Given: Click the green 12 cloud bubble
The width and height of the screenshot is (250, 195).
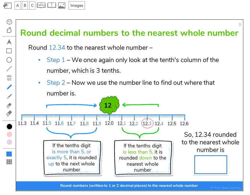Looking at the screenshot, I should pos(109,105).
